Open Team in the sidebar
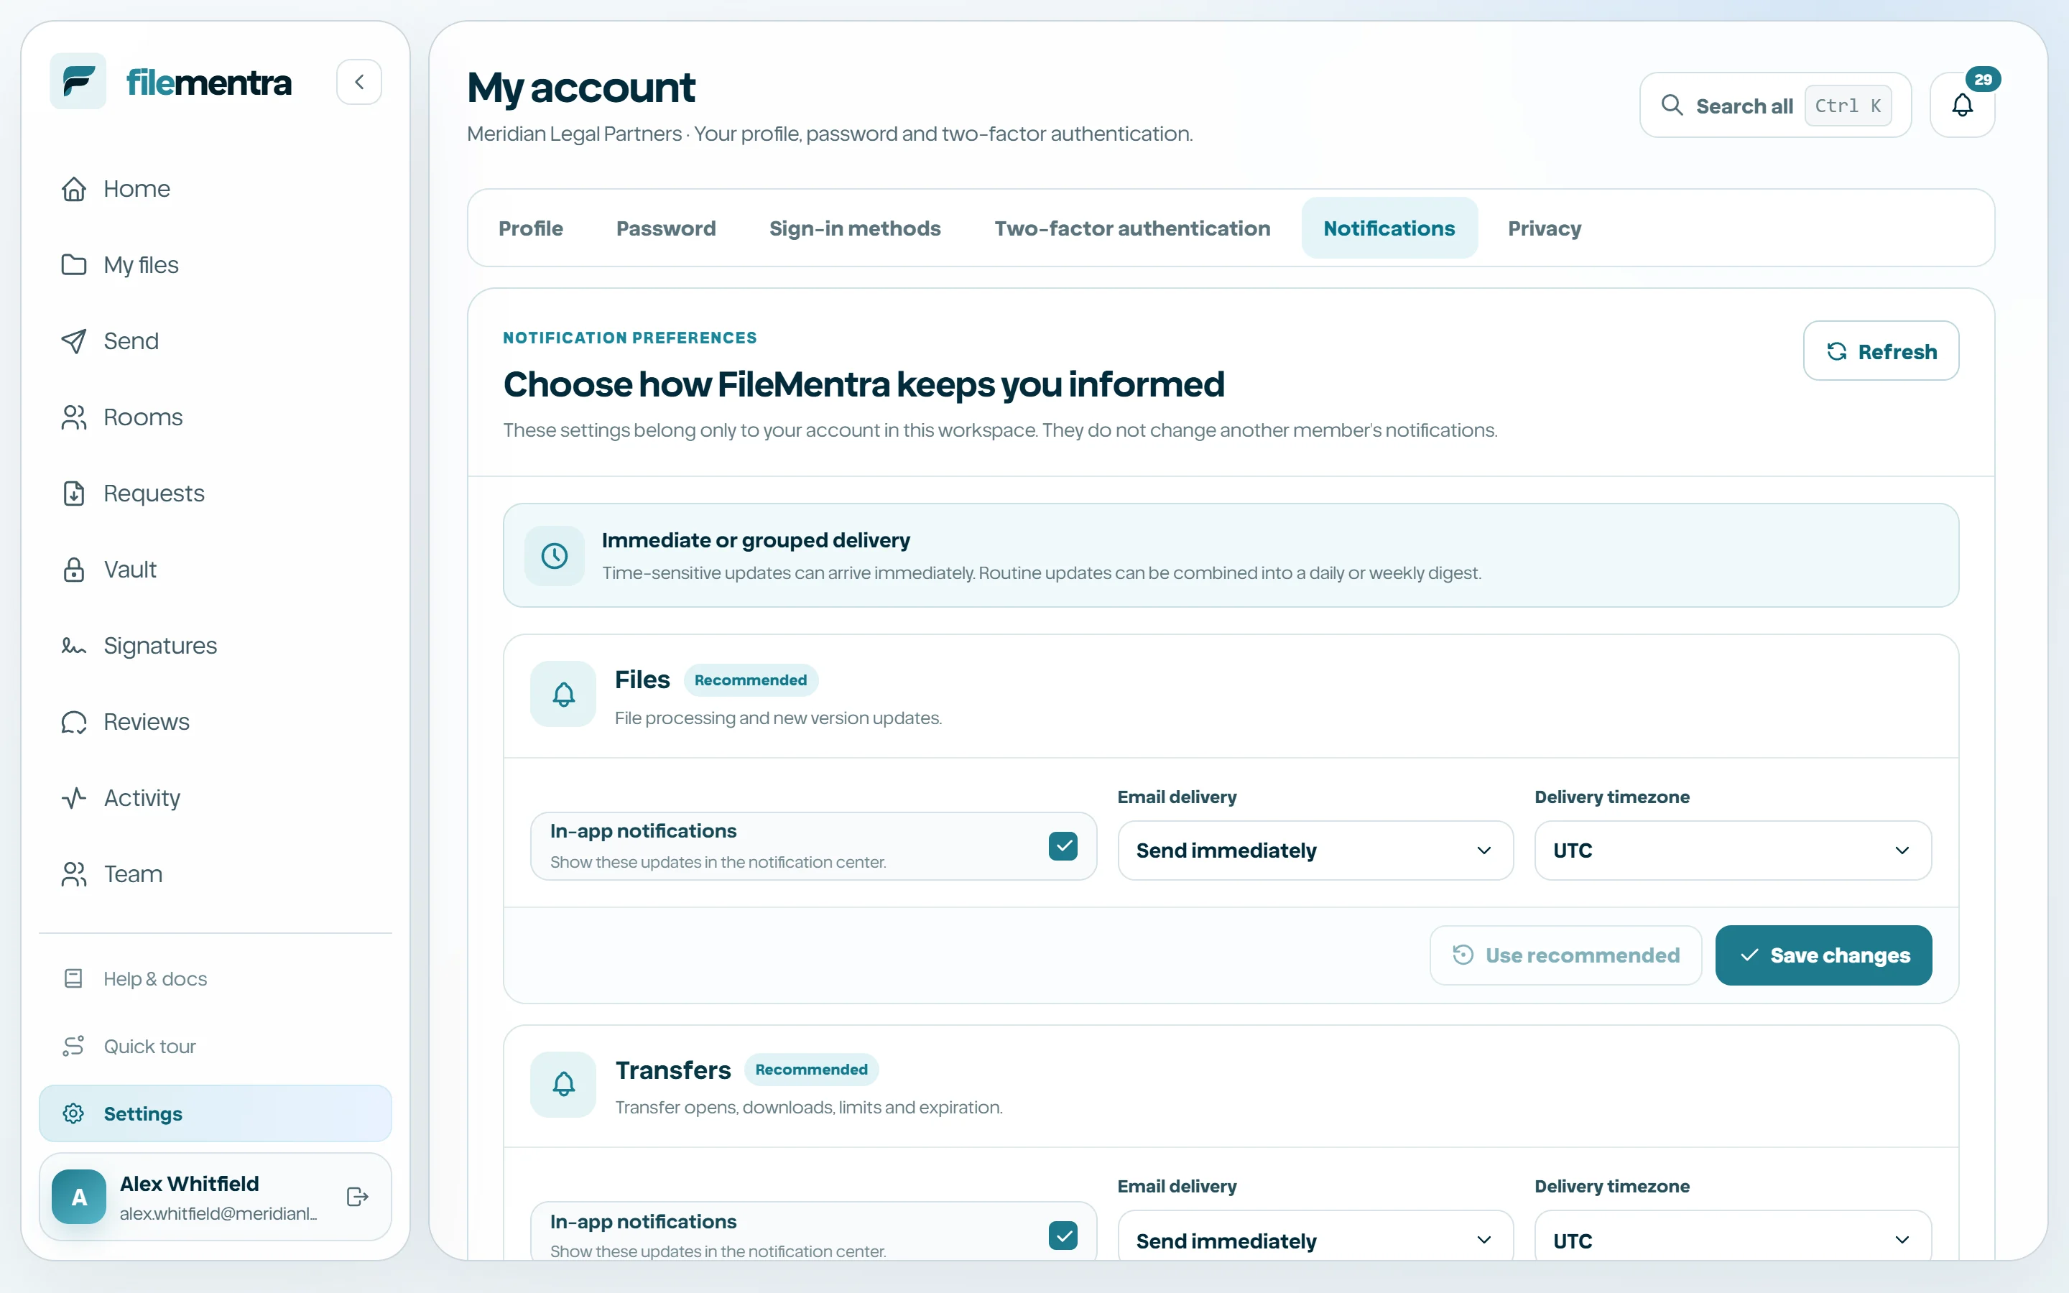This screenshot has height=1293, width=2069. [216, 874]
